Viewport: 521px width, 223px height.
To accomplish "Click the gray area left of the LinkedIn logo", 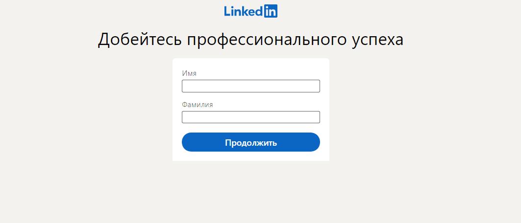I will pos(147,11).
